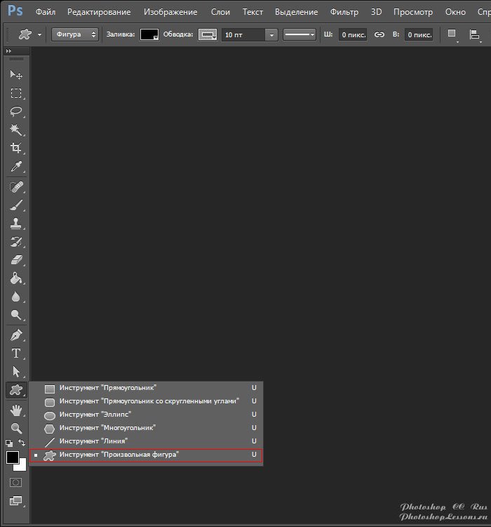The height and width of the screenshot is (527, 491).
Task: Select the Pen tool
Action: pyautogui.click(x=15, y=334)
